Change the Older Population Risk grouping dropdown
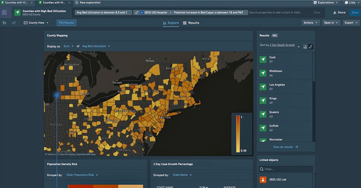 click(x=82, y=175)
